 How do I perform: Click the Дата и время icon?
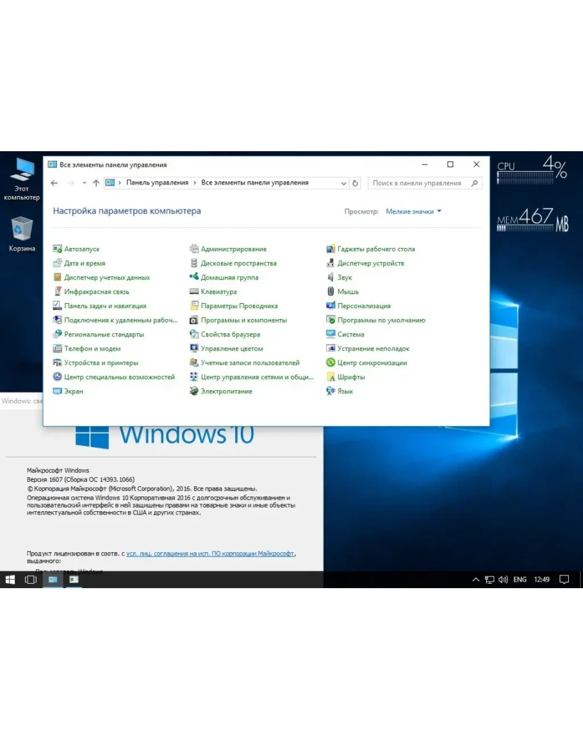[58, 263]
